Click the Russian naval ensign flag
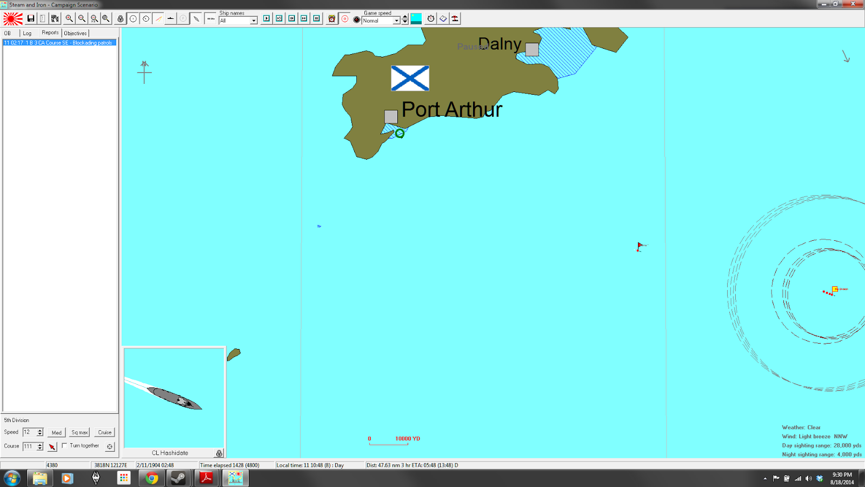Viewport: 865px width, 487px height. pyautogui.click(x=410, y=78)
